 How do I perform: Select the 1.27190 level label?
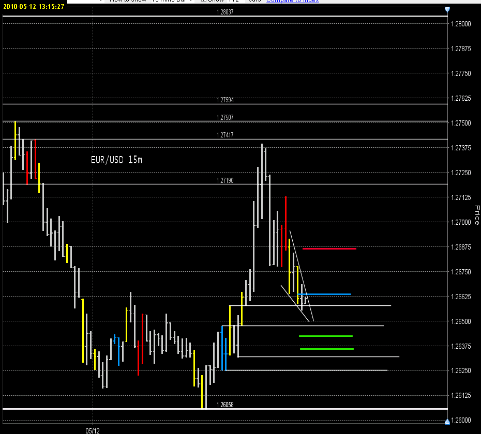[x=225, y=180]
